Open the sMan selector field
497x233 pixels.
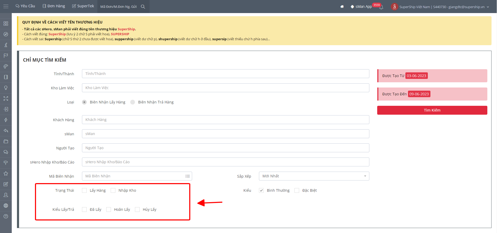(x=226, y=134)
